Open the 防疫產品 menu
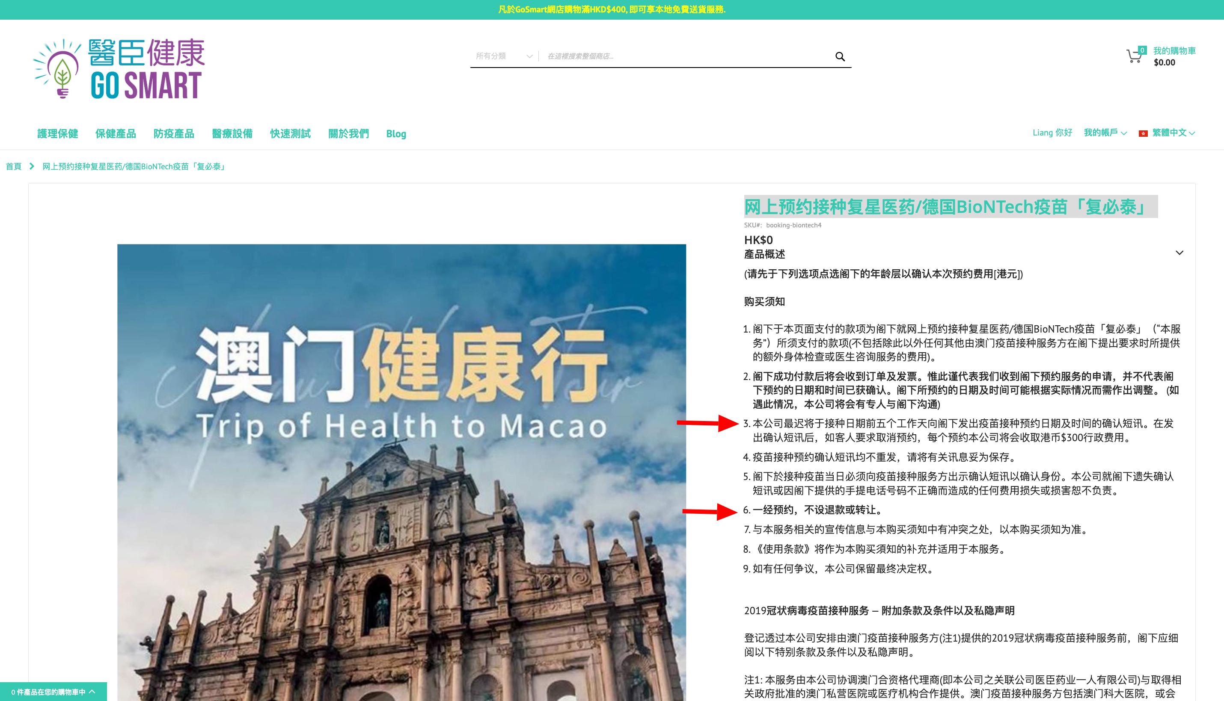This screenshot has width=1224, height=701. click(x=174, y=133)
